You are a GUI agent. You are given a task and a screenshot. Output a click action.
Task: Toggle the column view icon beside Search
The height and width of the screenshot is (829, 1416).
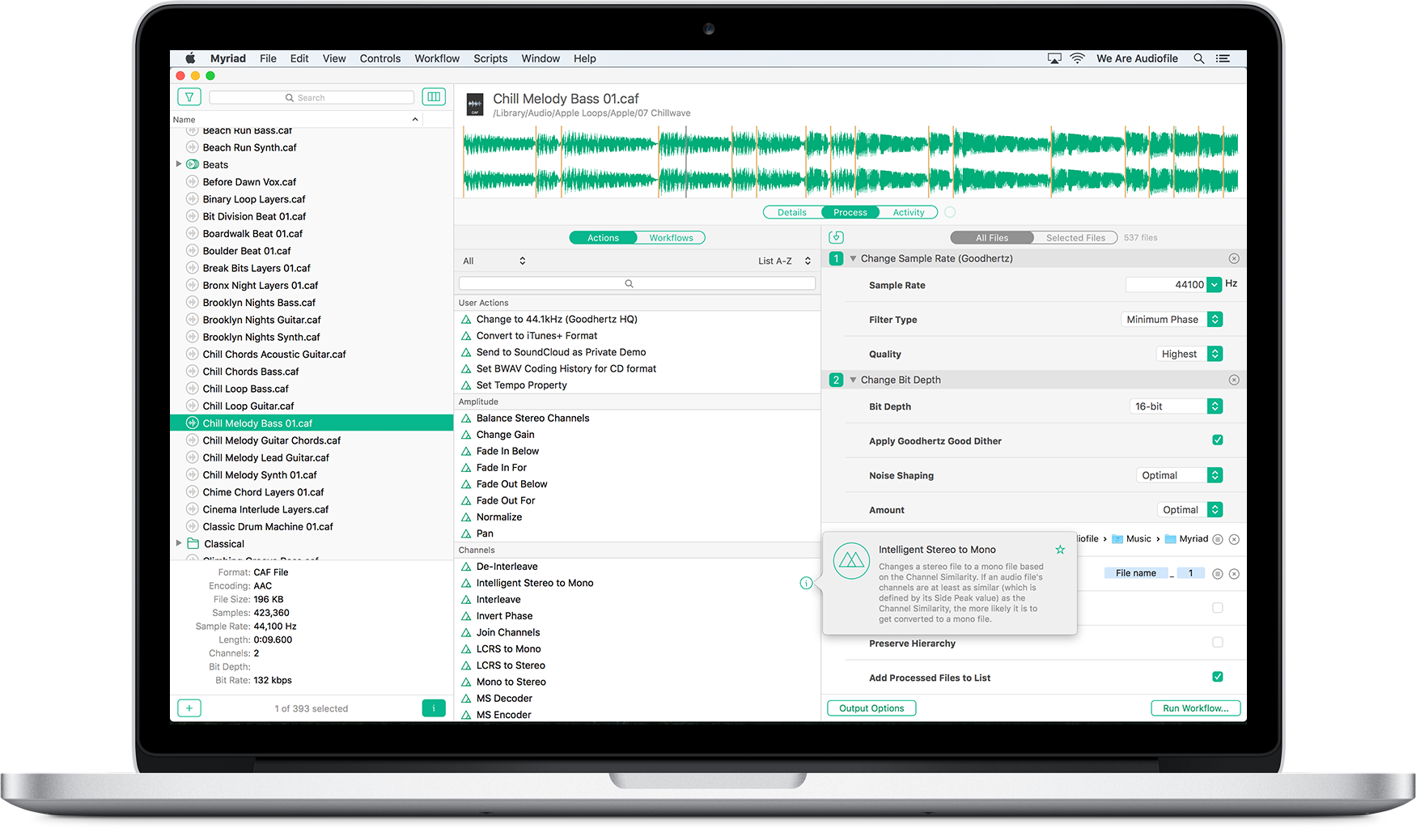(434, 97)
